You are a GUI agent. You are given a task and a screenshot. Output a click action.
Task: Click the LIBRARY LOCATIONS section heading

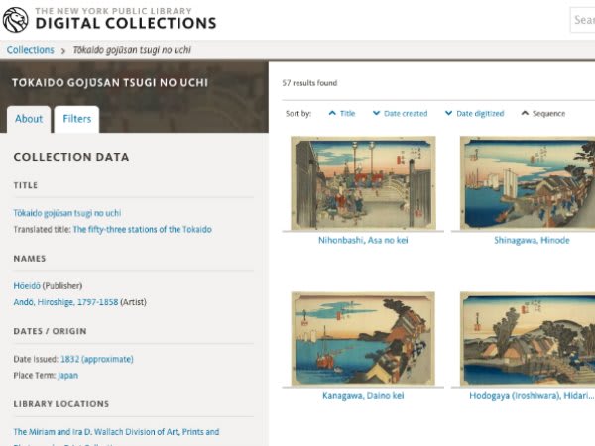coord(61,404)
